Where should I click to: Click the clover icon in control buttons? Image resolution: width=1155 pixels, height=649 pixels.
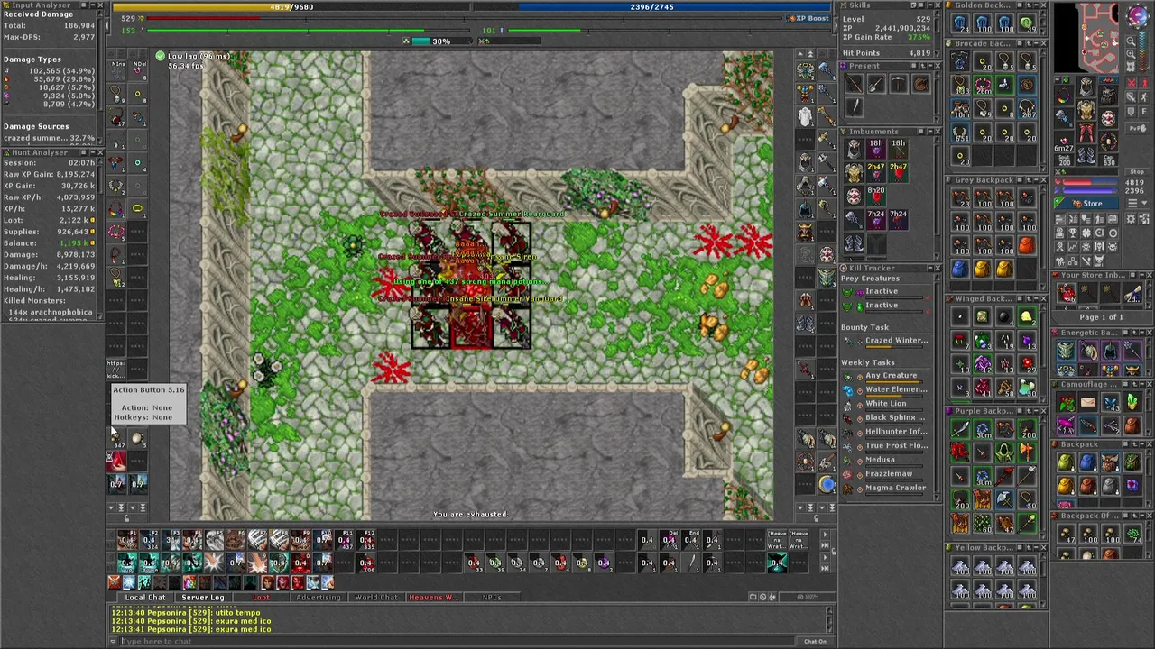pyautogui.click(x=1086, y=233)
